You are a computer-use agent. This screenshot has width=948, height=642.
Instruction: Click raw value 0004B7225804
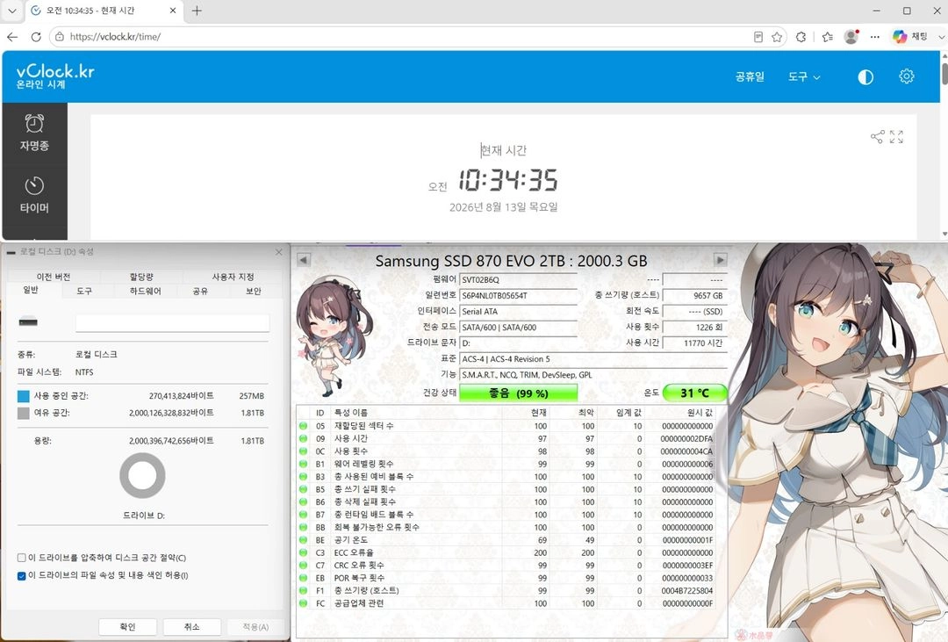[687, 590]
